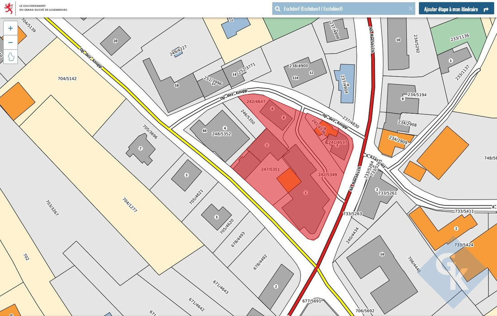Select the bright orange square inside parcel 247/5351
The image size is (497, 316).
click(x=289, y=181)
